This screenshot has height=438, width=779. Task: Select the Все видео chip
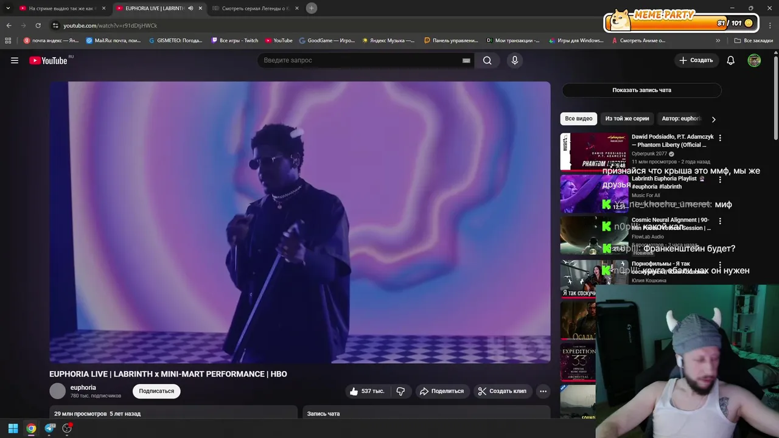tap(579, 119)
